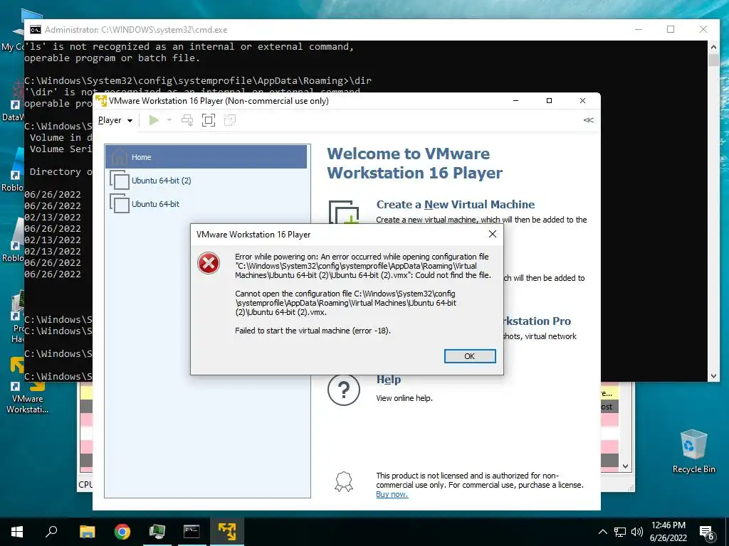This screenshot has width=729, height=546.
Task: Click the cmd.exe window title icon
Action: point(36,30)
